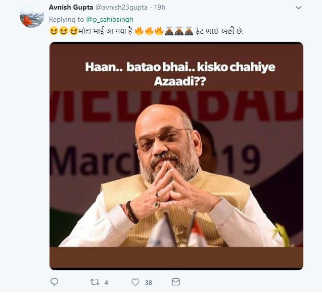The width and height of the screenshot is (322, 295).
Task: View the like count of 38
Action: (149, 282)
